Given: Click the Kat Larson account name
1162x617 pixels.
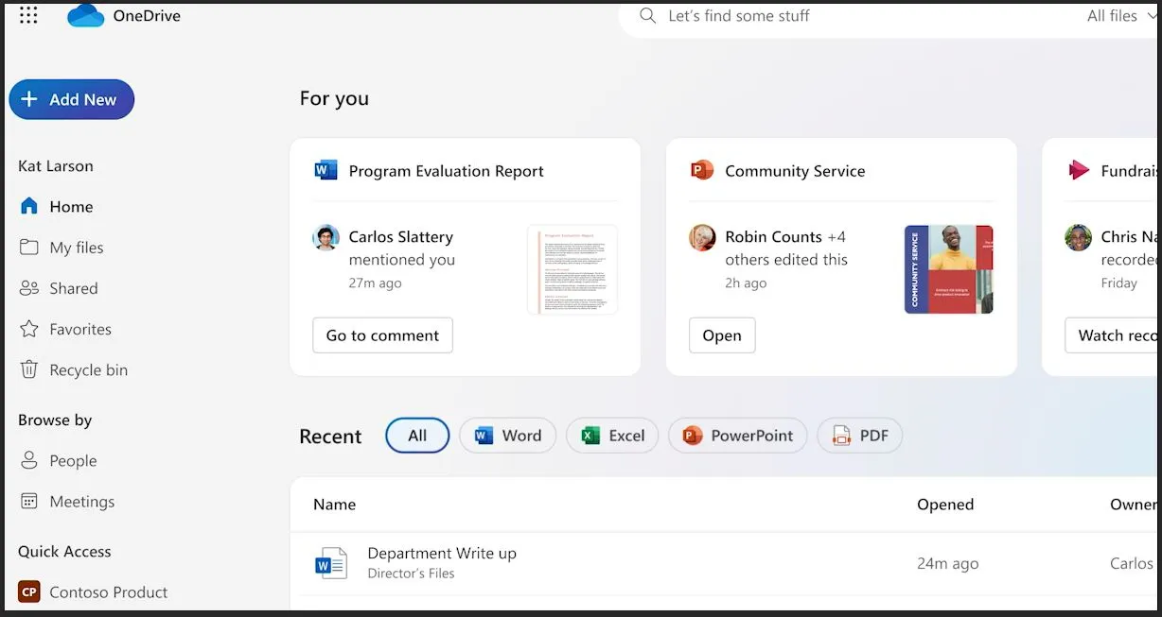Looking at the screenshot, I should 56,166.
